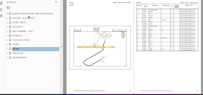203x95 pixels.
Task: Expand the AXLE ASSEMBLY - AXLE bookmark
Action: (7, 31)
